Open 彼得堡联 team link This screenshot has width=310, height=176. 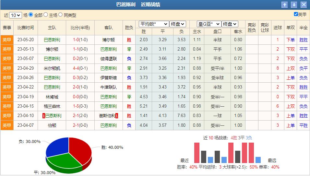109,59
